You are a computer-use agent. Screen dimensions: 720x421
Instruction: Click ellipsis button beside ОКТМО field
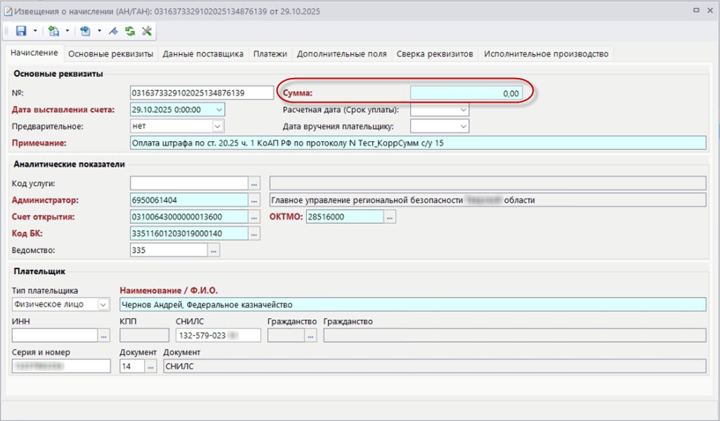[390, 218]
